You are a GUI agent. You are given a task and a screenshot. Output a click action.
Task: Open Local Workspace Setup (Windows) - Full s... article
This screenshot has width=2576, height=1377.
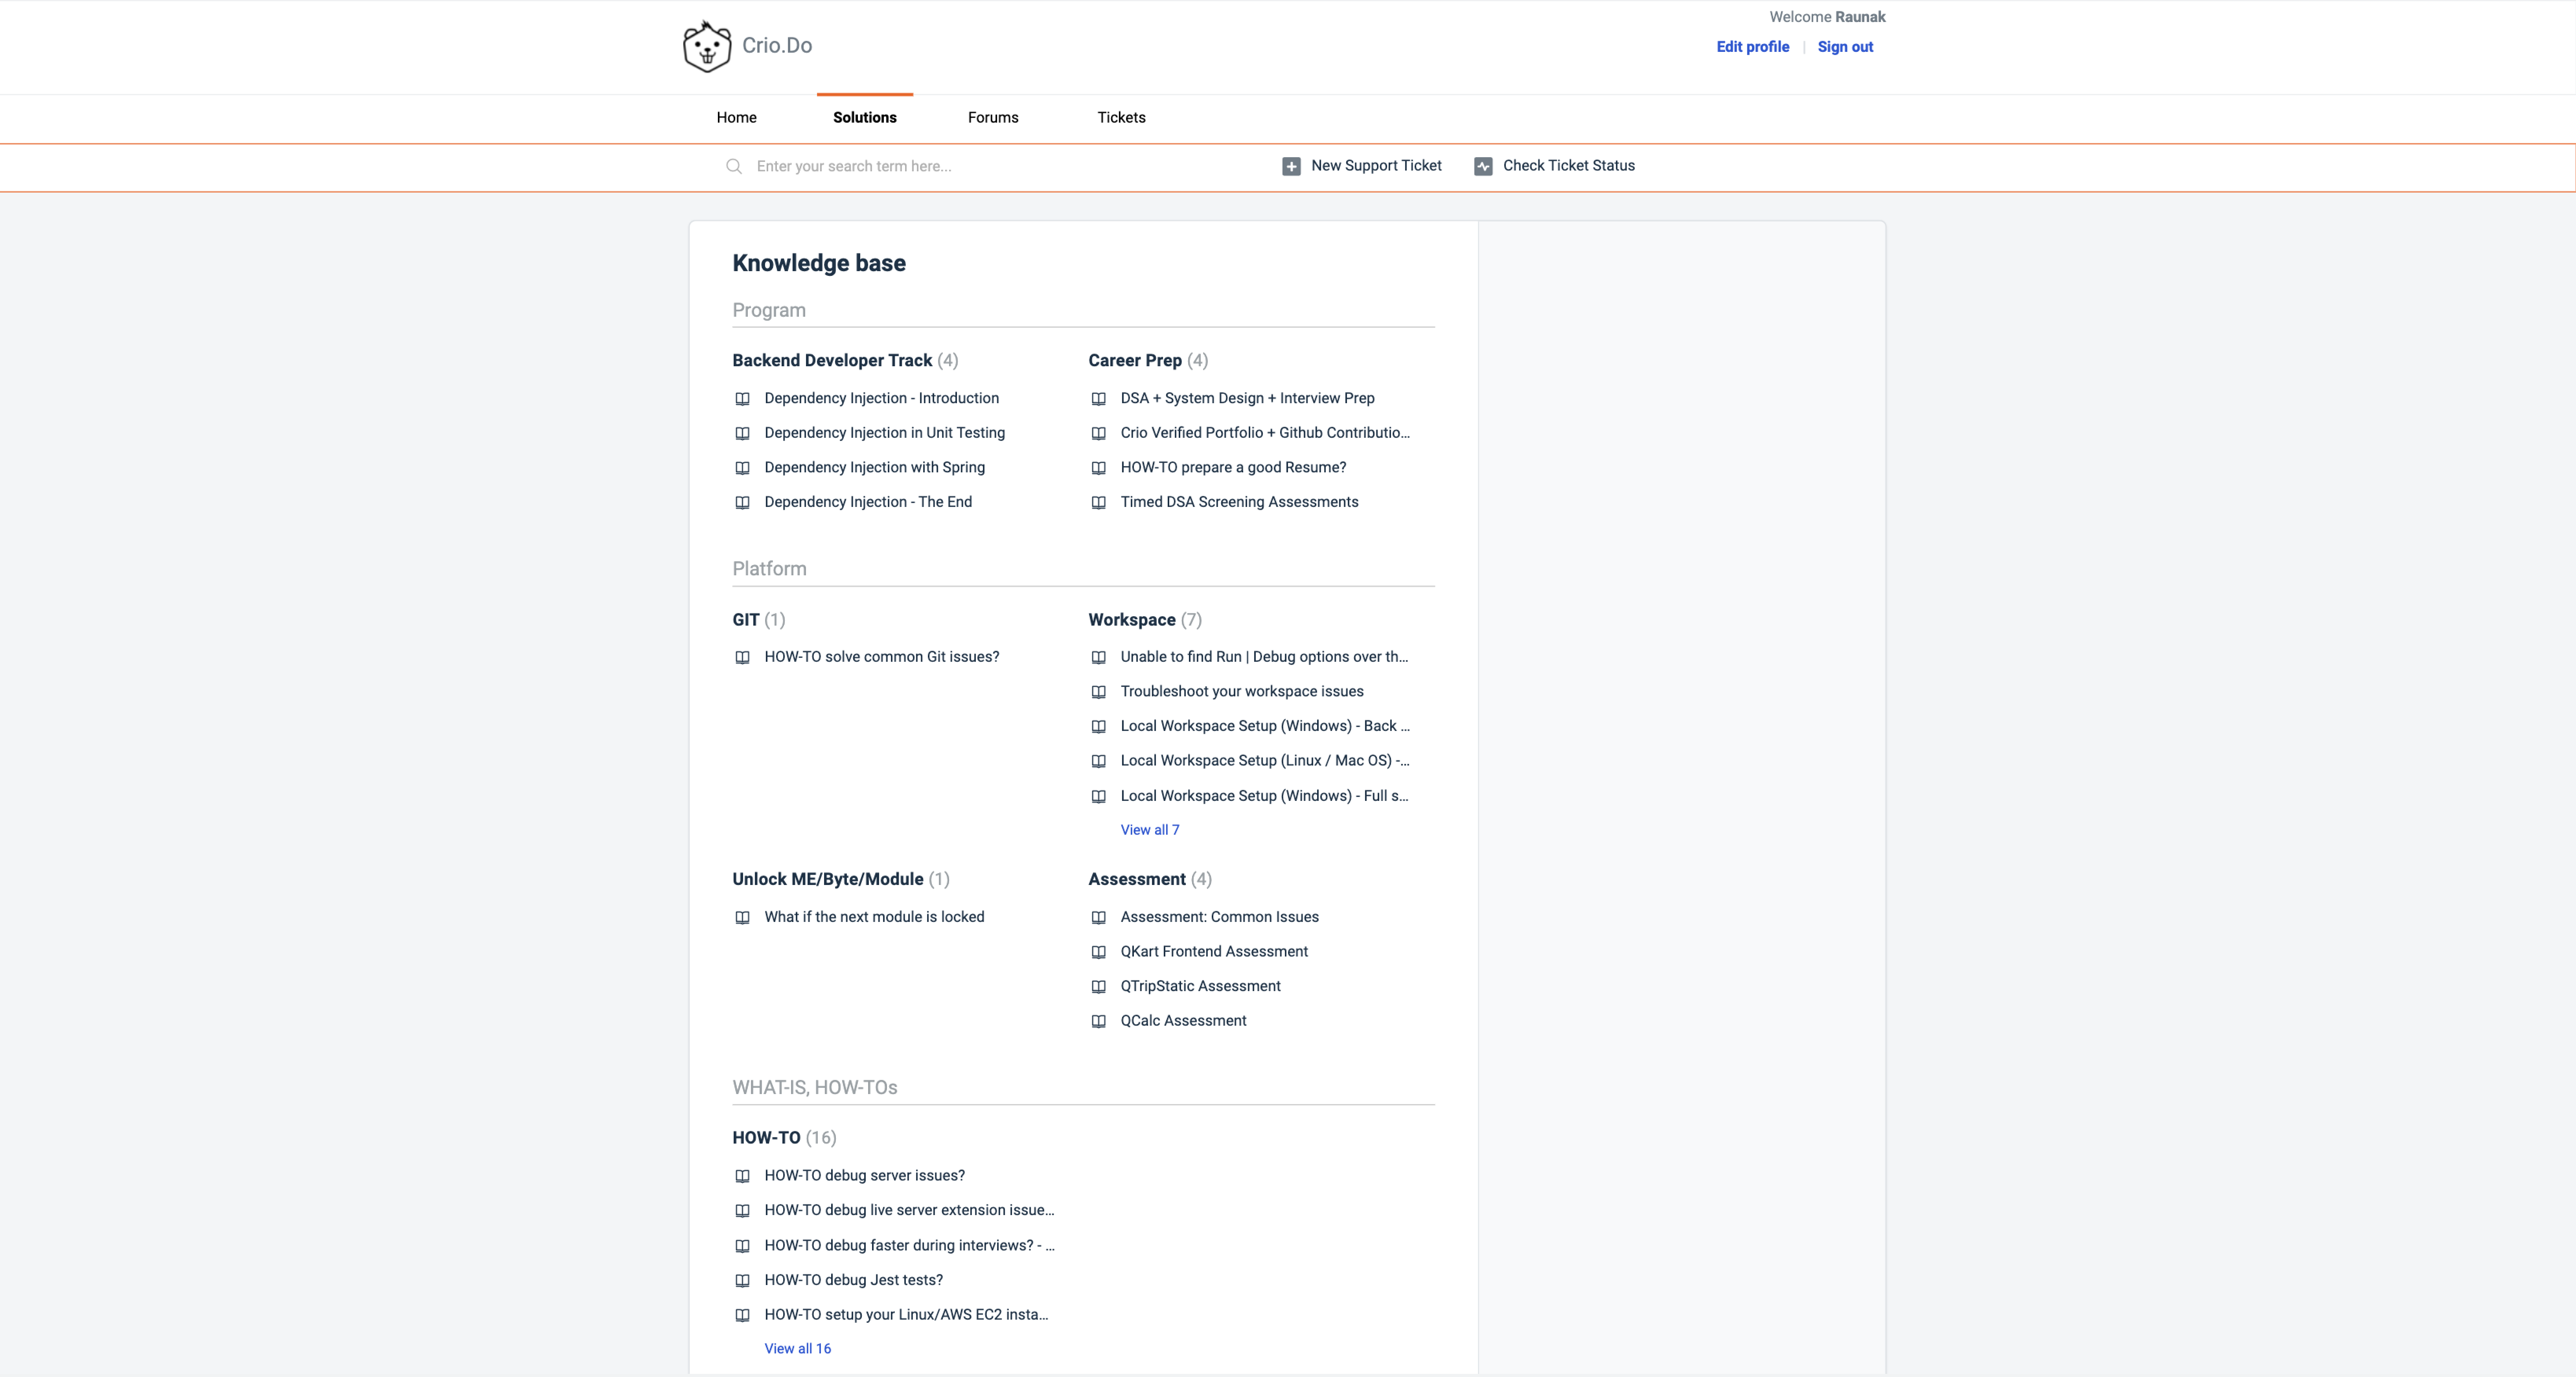point(1264,797)
